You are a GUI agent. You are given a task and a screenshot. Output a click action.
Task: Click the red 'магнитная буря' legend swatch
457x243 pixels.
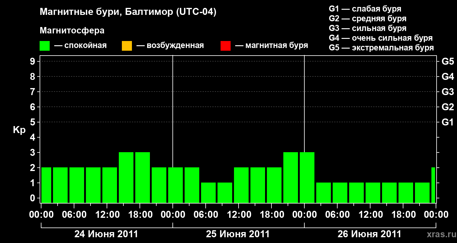pyautogui.click(x=225, y=46)
